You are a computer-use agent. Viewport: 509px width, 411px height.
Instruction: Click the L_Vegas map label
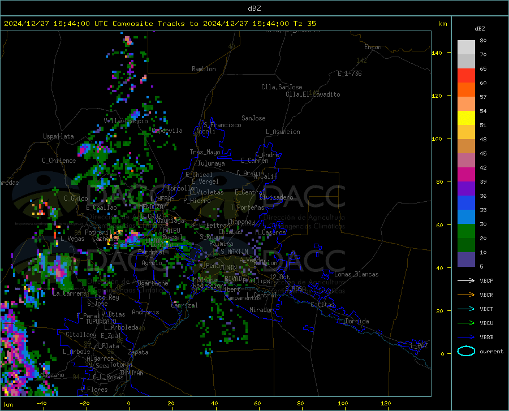pos(72,239)
